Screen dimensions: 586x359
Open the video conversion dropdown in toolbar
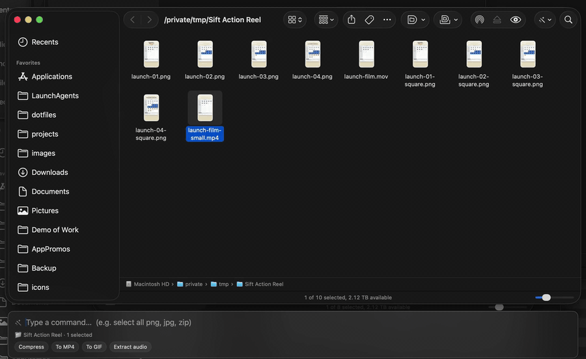coord(416,20)
